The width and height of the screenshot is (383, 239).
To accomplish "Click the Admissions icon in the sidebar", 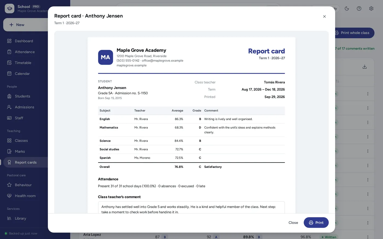I will [x=9, y=107].
